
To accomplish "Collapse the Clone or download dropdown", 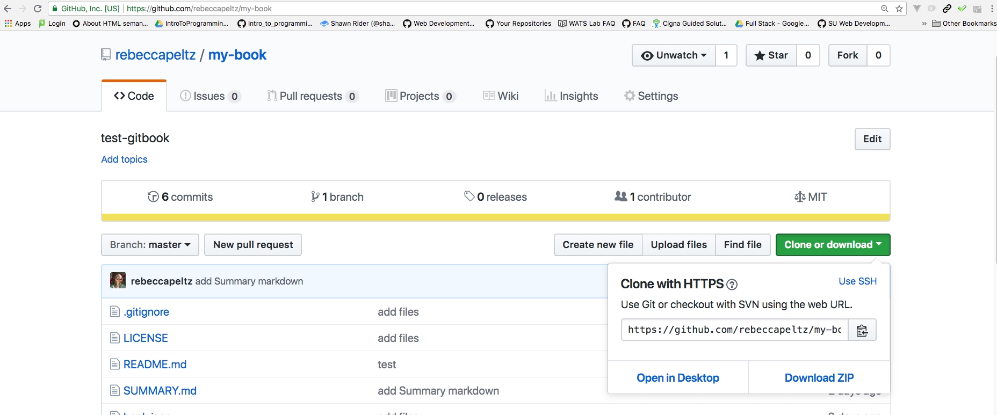I will 833,245.
